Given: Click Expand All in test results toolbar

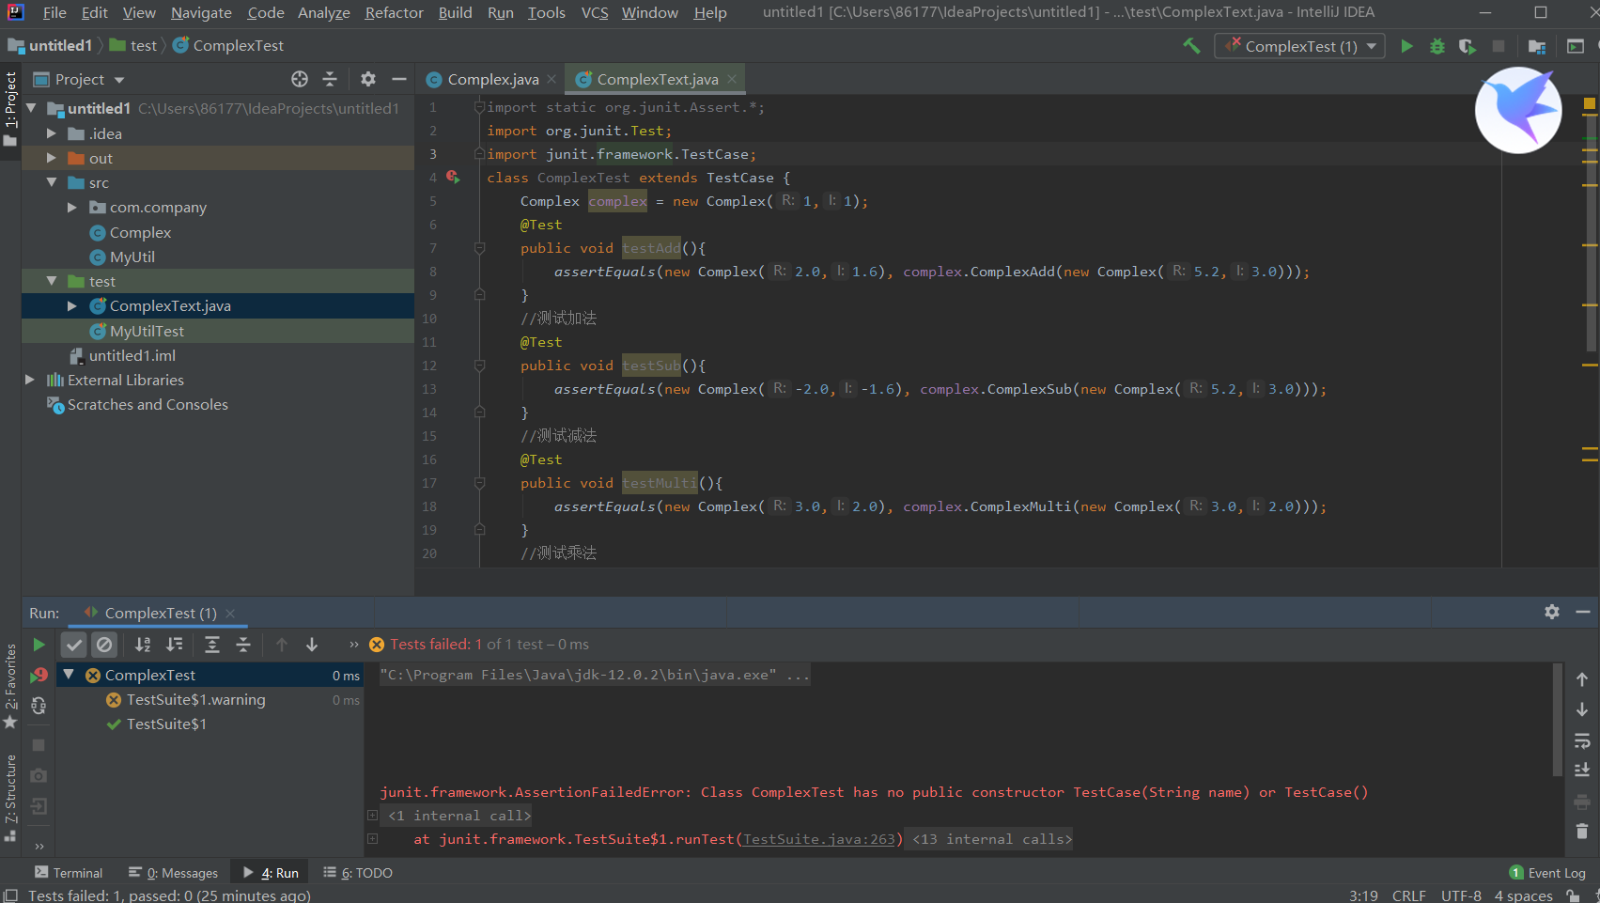Looking at the screenshot, I should [x=212, y=645].
